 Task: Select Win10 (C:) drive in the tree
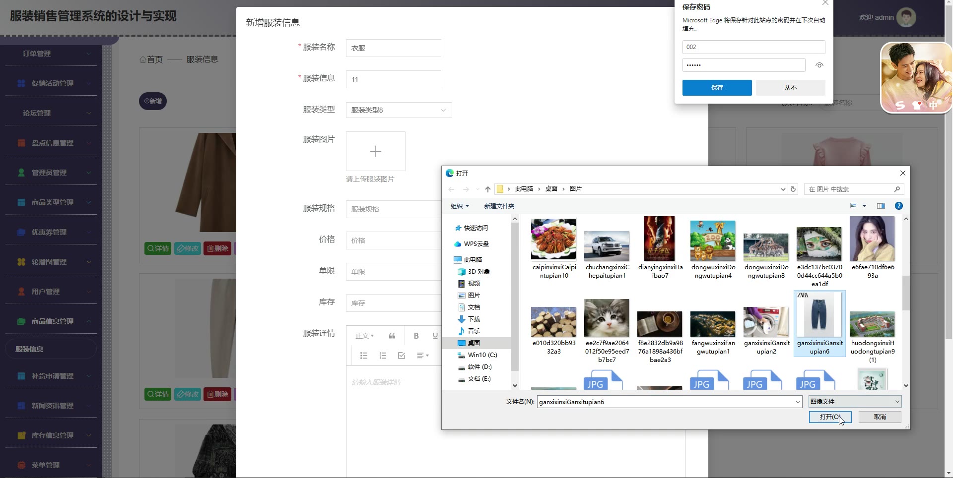click(482, 355)
